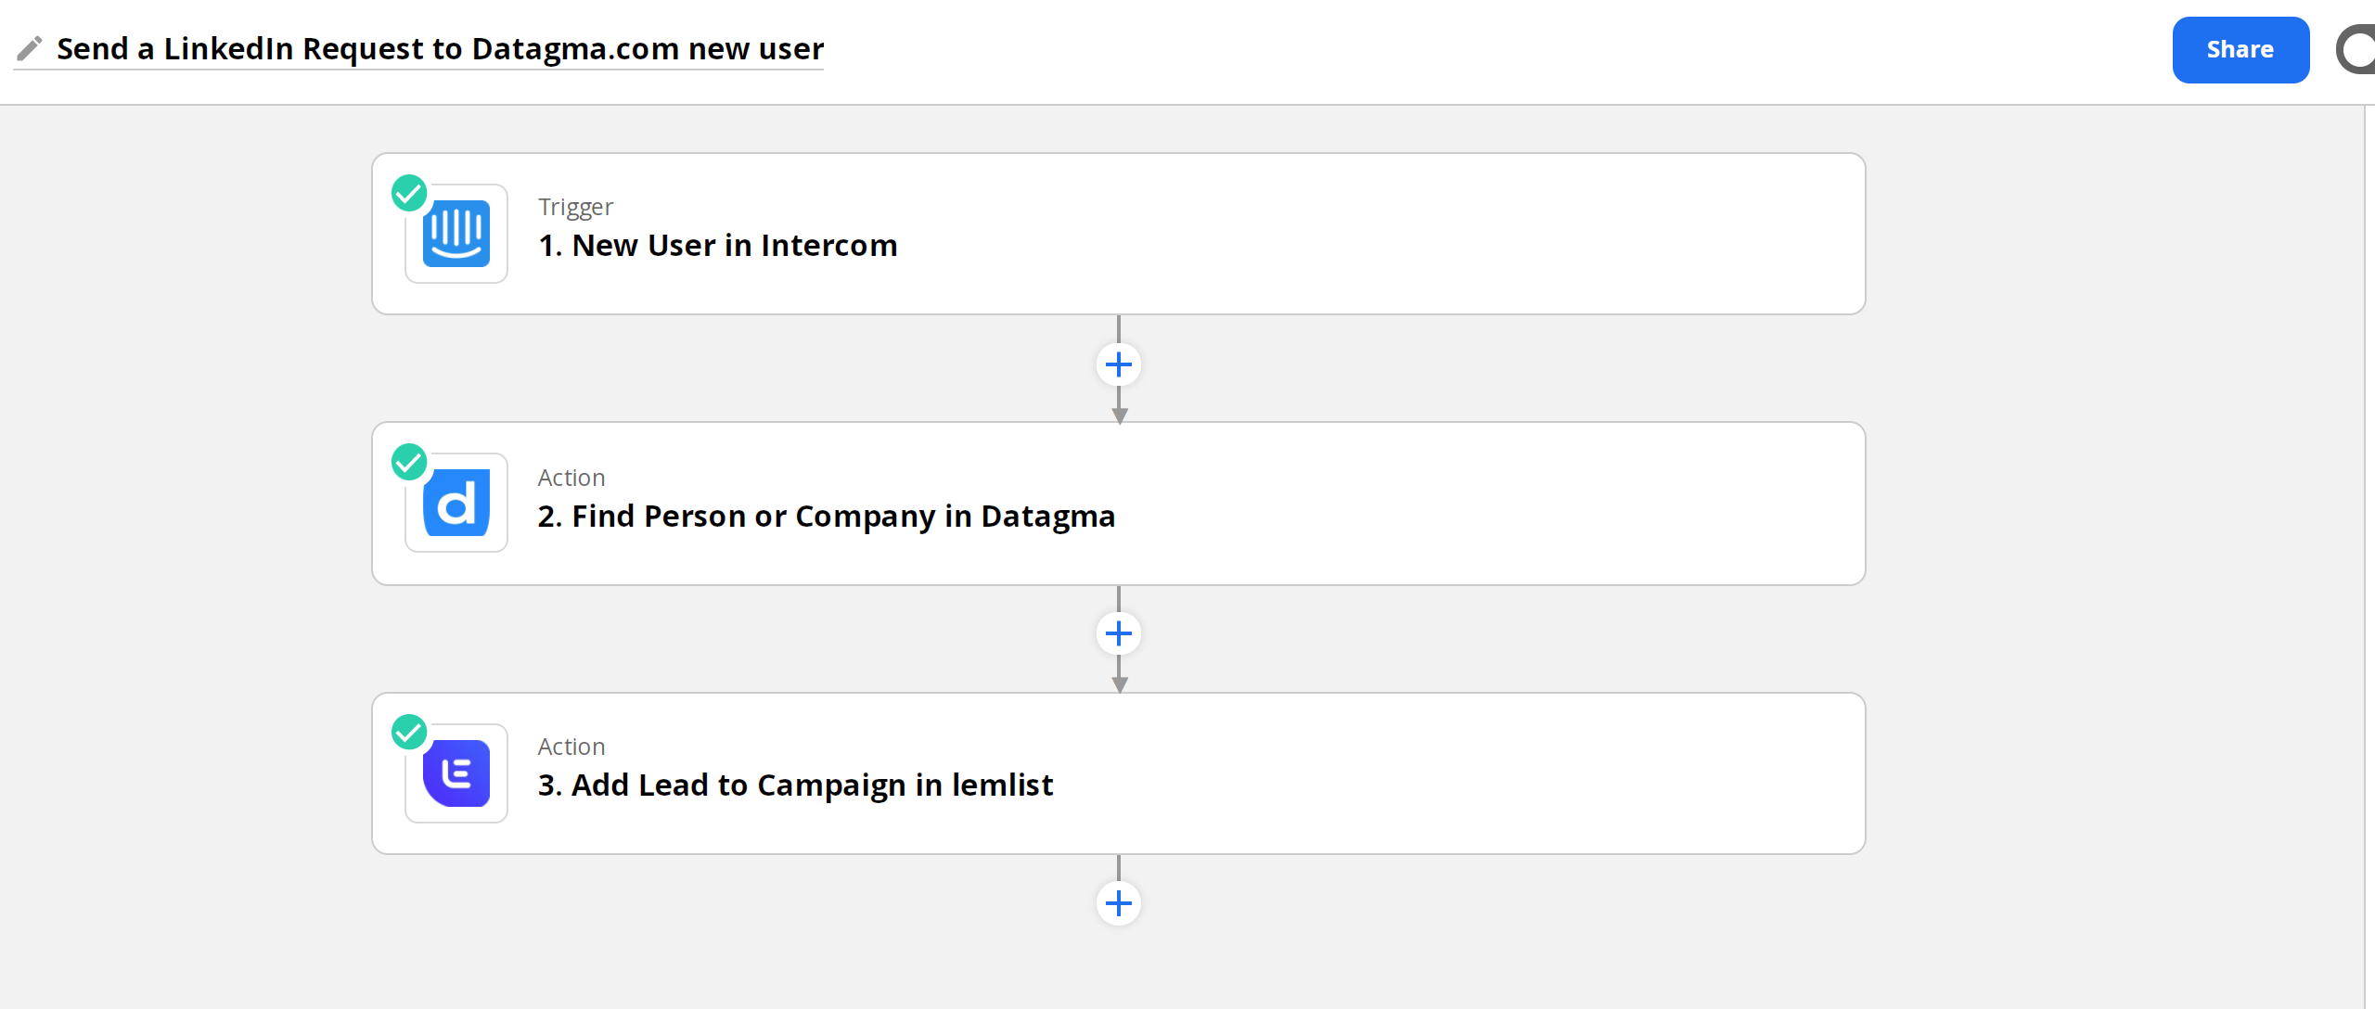Image resolution: width=2375 pixels, height=1009 pixels.
Task: Click the vertical scrollbar on right edge
Action: pyautogui.click(x=2369, y=556)
